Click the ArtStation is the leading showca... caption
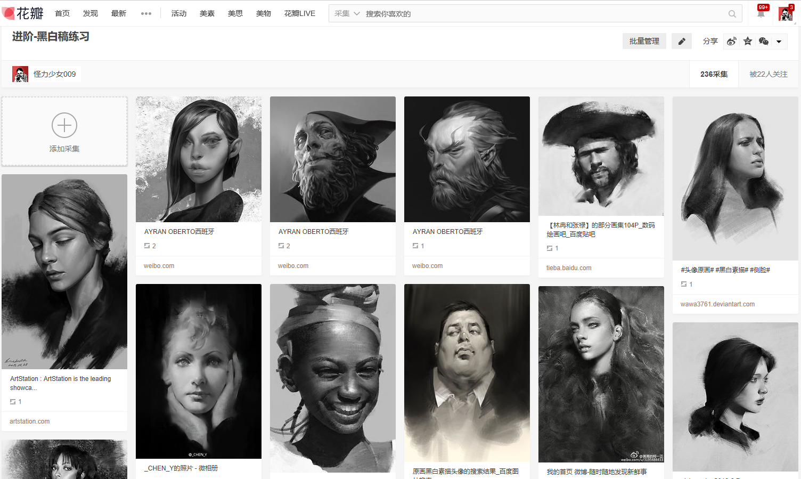 (61, 383)
